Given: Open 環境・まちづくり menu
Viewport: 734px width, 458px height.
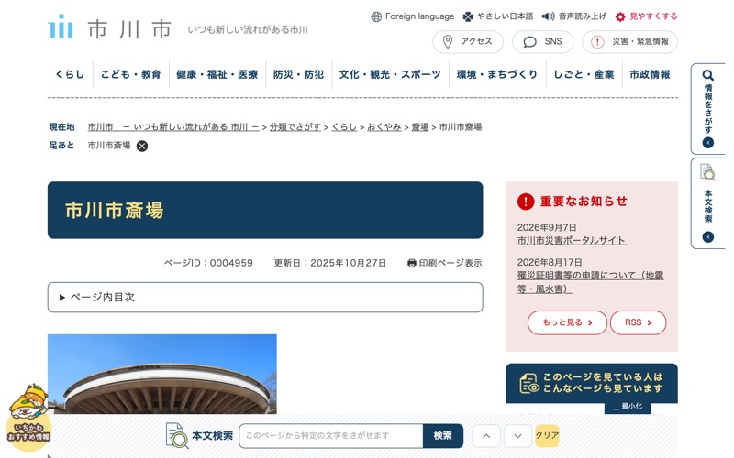Looking at the screenshot, I should (x=497, y=74).
